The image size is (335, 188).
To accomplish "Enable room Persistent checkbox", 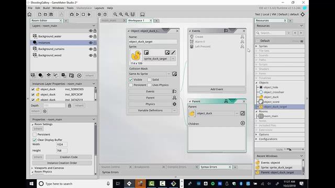I will (35, 135).
